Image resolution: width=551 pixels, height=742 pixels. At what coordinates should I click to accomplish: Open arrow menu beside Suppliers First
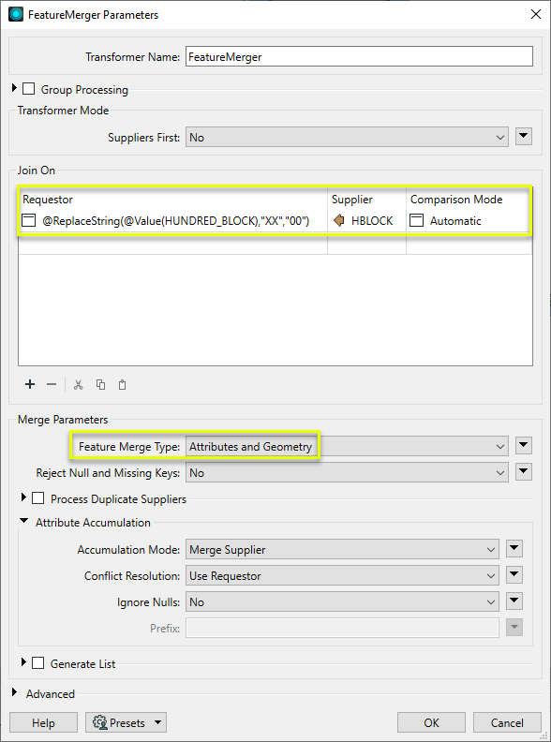click(524, 137)
